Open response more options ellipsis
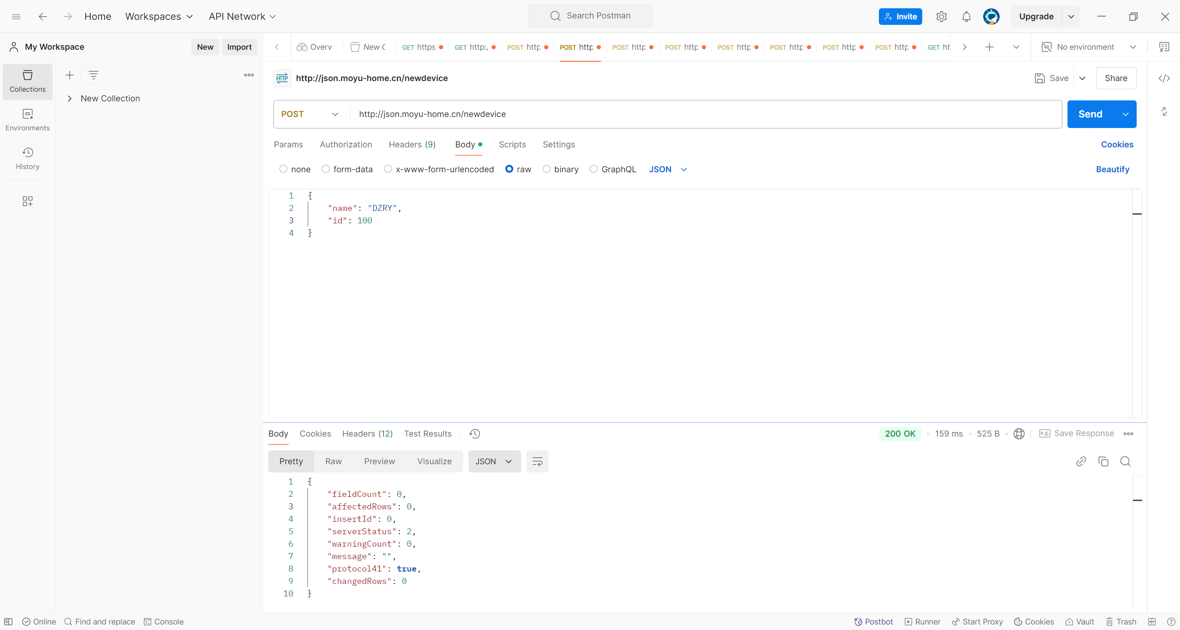The width and height of the screenshot is (1180, 630). pyautogui.click(x=1128, y=434)
